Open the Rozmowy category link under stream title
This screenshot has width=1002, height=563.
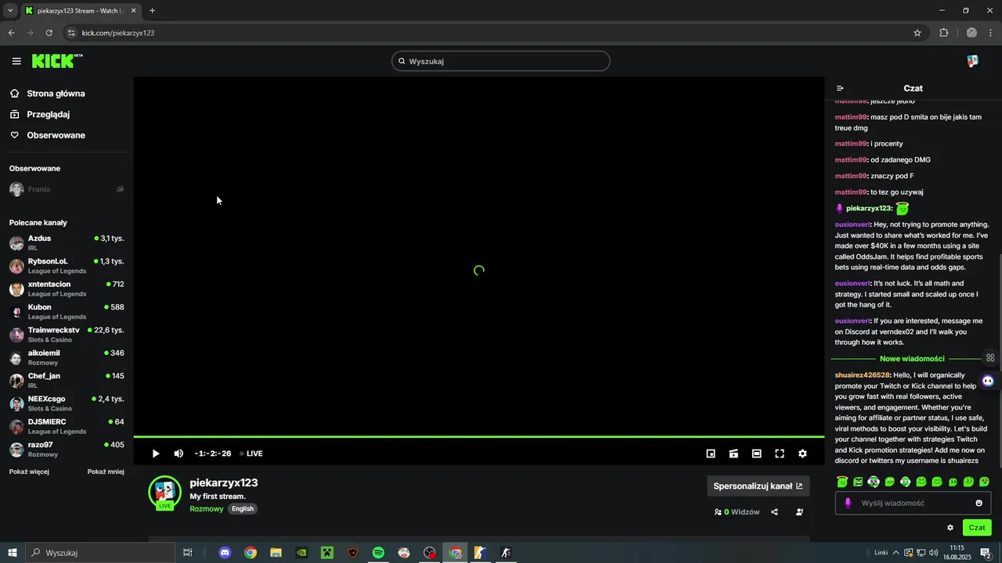click(x=206, y=508)
